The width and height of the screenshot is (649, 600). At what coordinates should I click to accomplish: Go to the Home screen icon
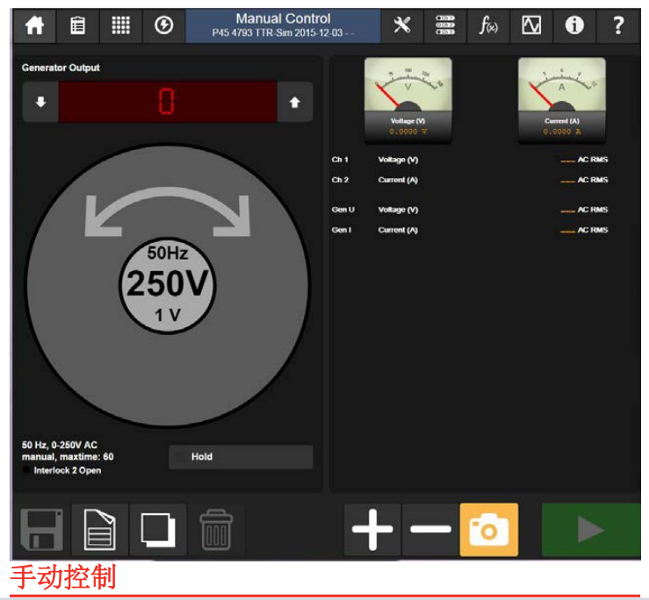(x=34, y=25)
